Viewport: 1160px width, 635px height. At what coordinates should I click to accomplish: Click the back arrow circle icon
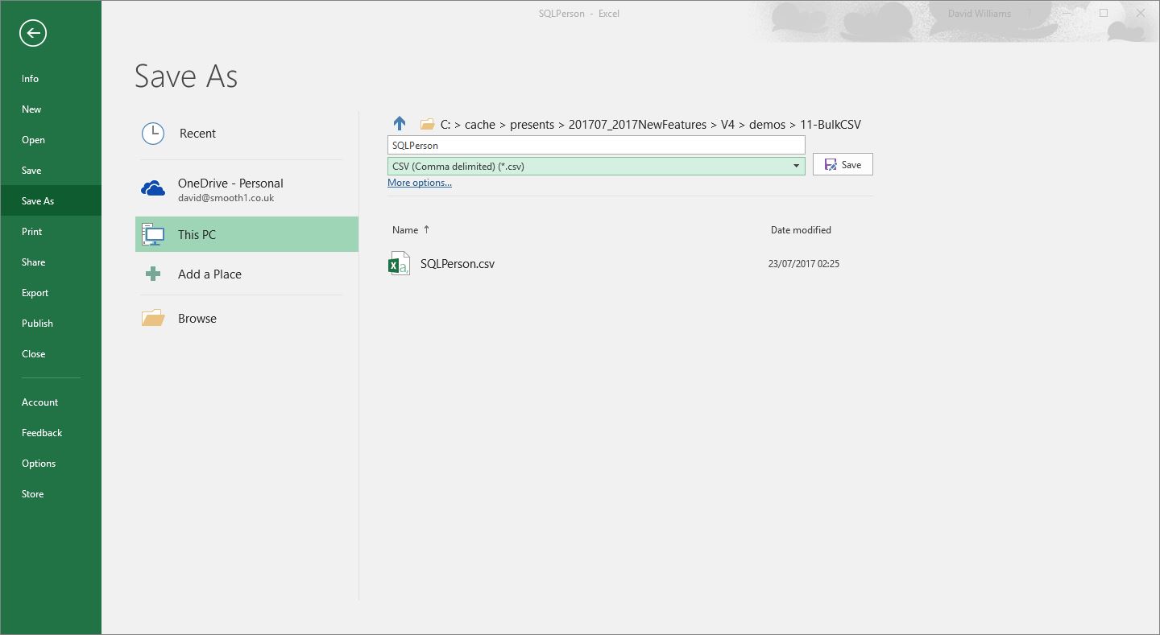click(33, 33)
